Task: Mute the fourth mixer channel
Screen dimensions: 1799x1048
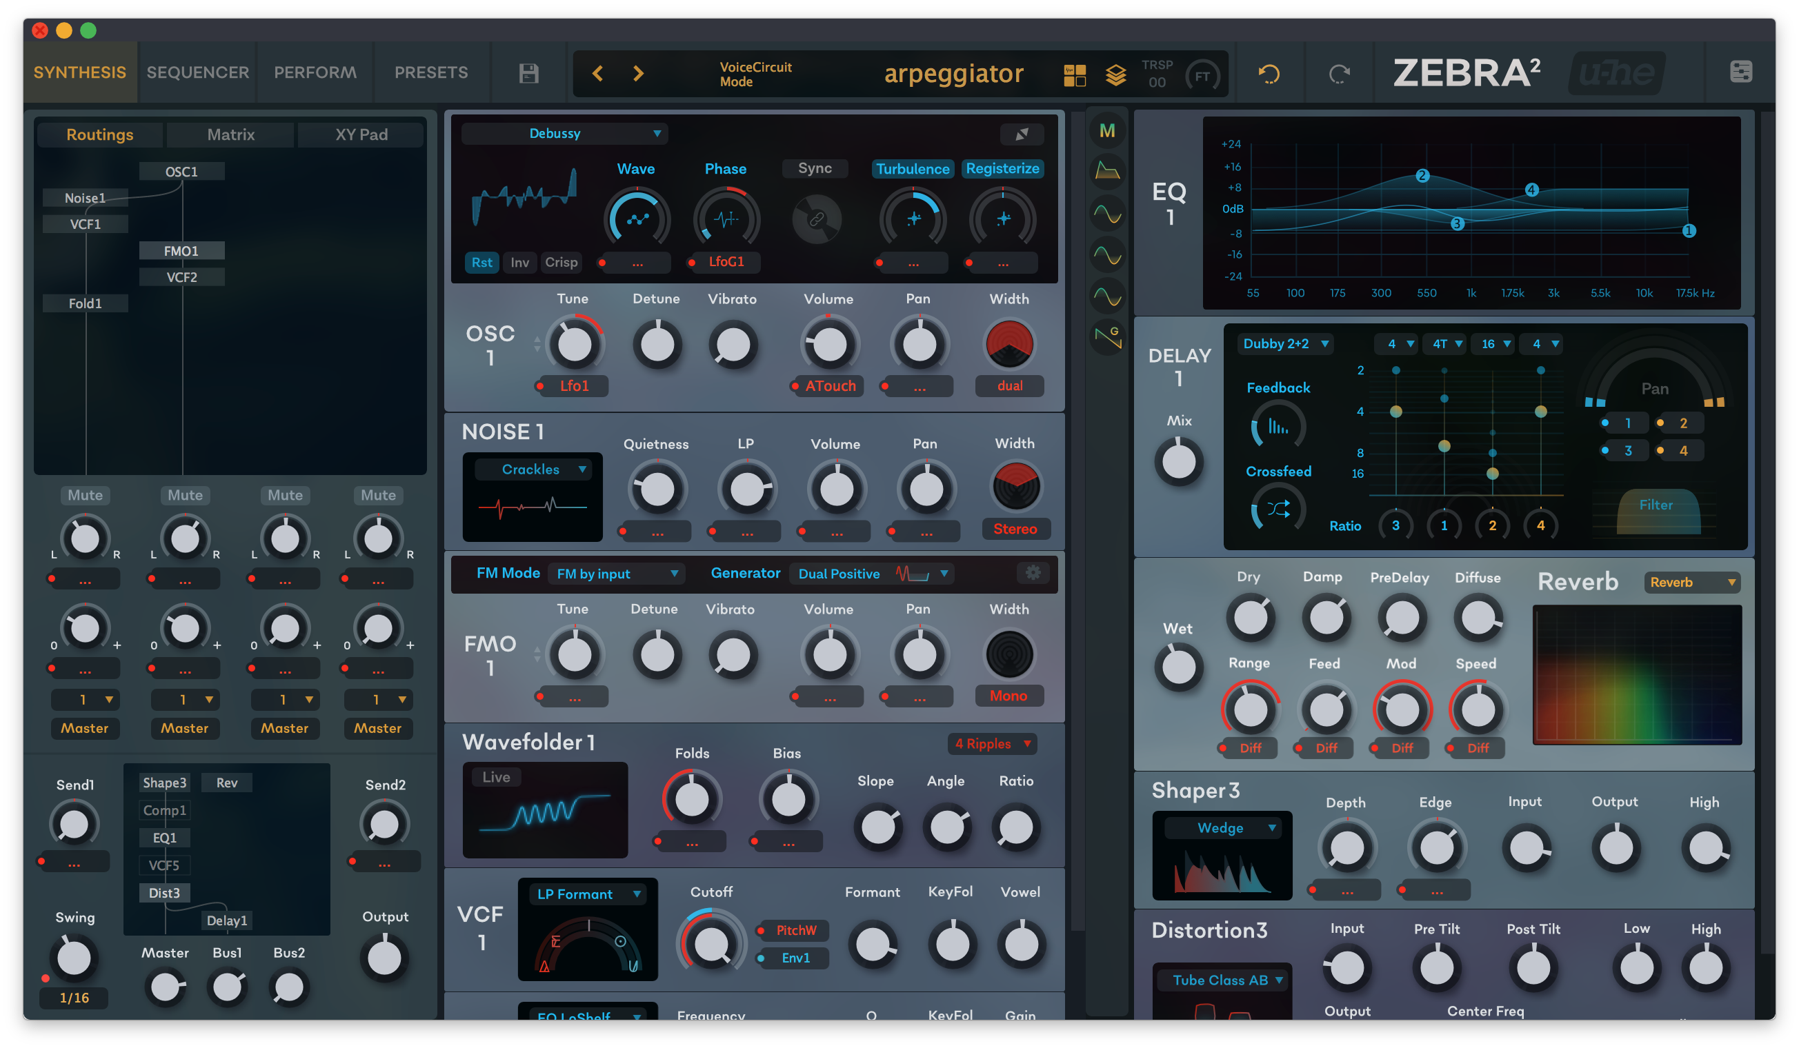Action: tap(377, 495)
